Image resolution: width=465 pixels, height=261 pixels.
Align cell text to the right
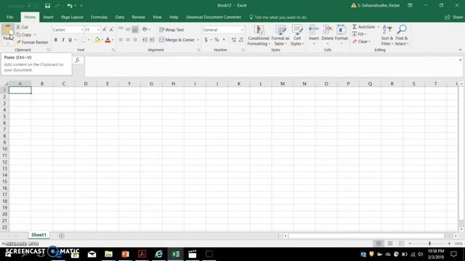pos(135,40)
